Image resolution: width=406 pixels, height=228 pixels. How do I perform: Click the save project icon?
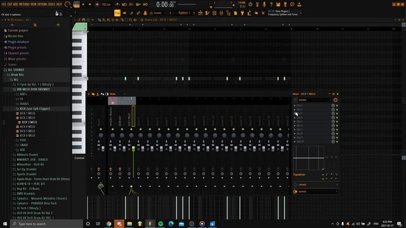tap(278, 4)
